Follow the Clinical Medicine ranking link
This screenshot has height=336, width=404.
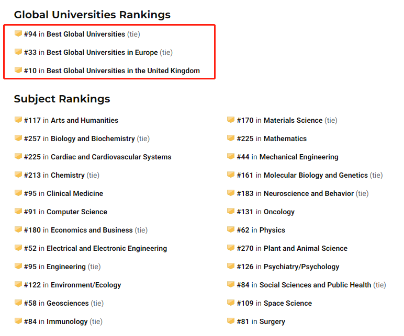[x=75, y=193]
